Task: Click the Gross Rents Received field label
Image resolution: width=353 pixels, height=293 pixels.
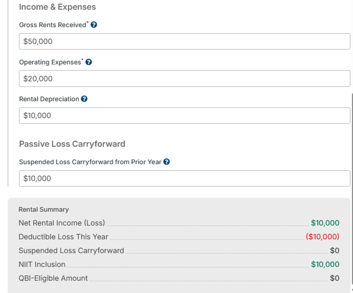Action: click(x=53, y=25)
